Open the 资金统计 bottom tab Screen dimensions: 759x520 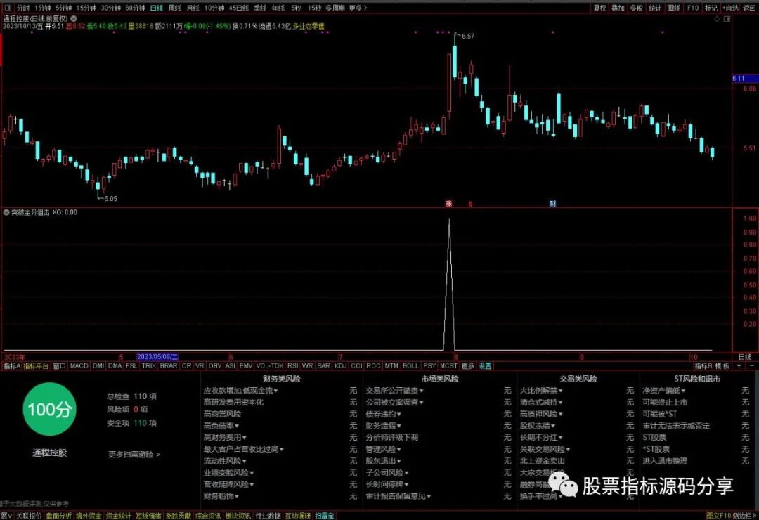(119, 516)
